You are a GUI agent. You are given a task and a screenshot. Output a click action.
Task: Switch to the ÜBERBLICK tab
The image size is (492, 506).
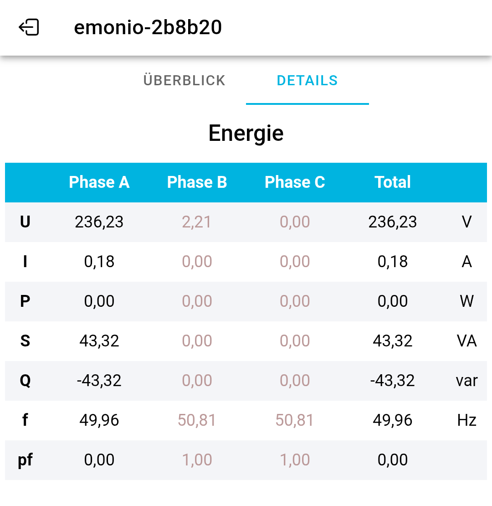tap(184, 81)
